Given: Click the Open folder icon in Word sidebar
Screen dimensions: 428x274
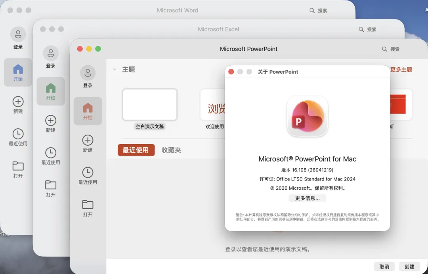Looking at the screenshot, I should (18, 166).
